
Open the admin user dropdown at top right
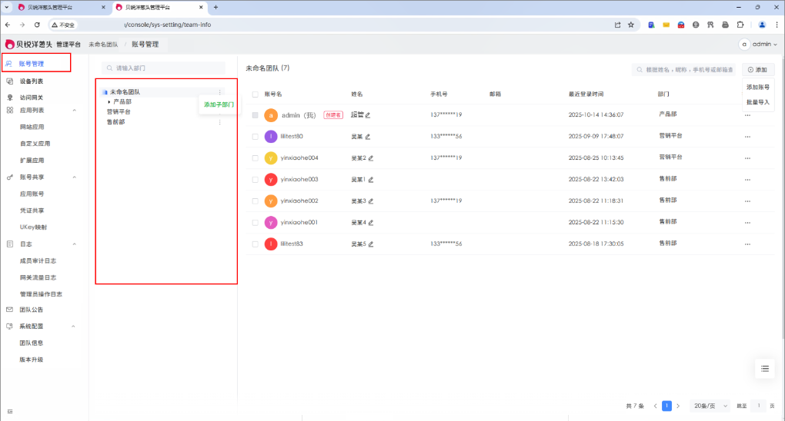click(x=760, y=45)
